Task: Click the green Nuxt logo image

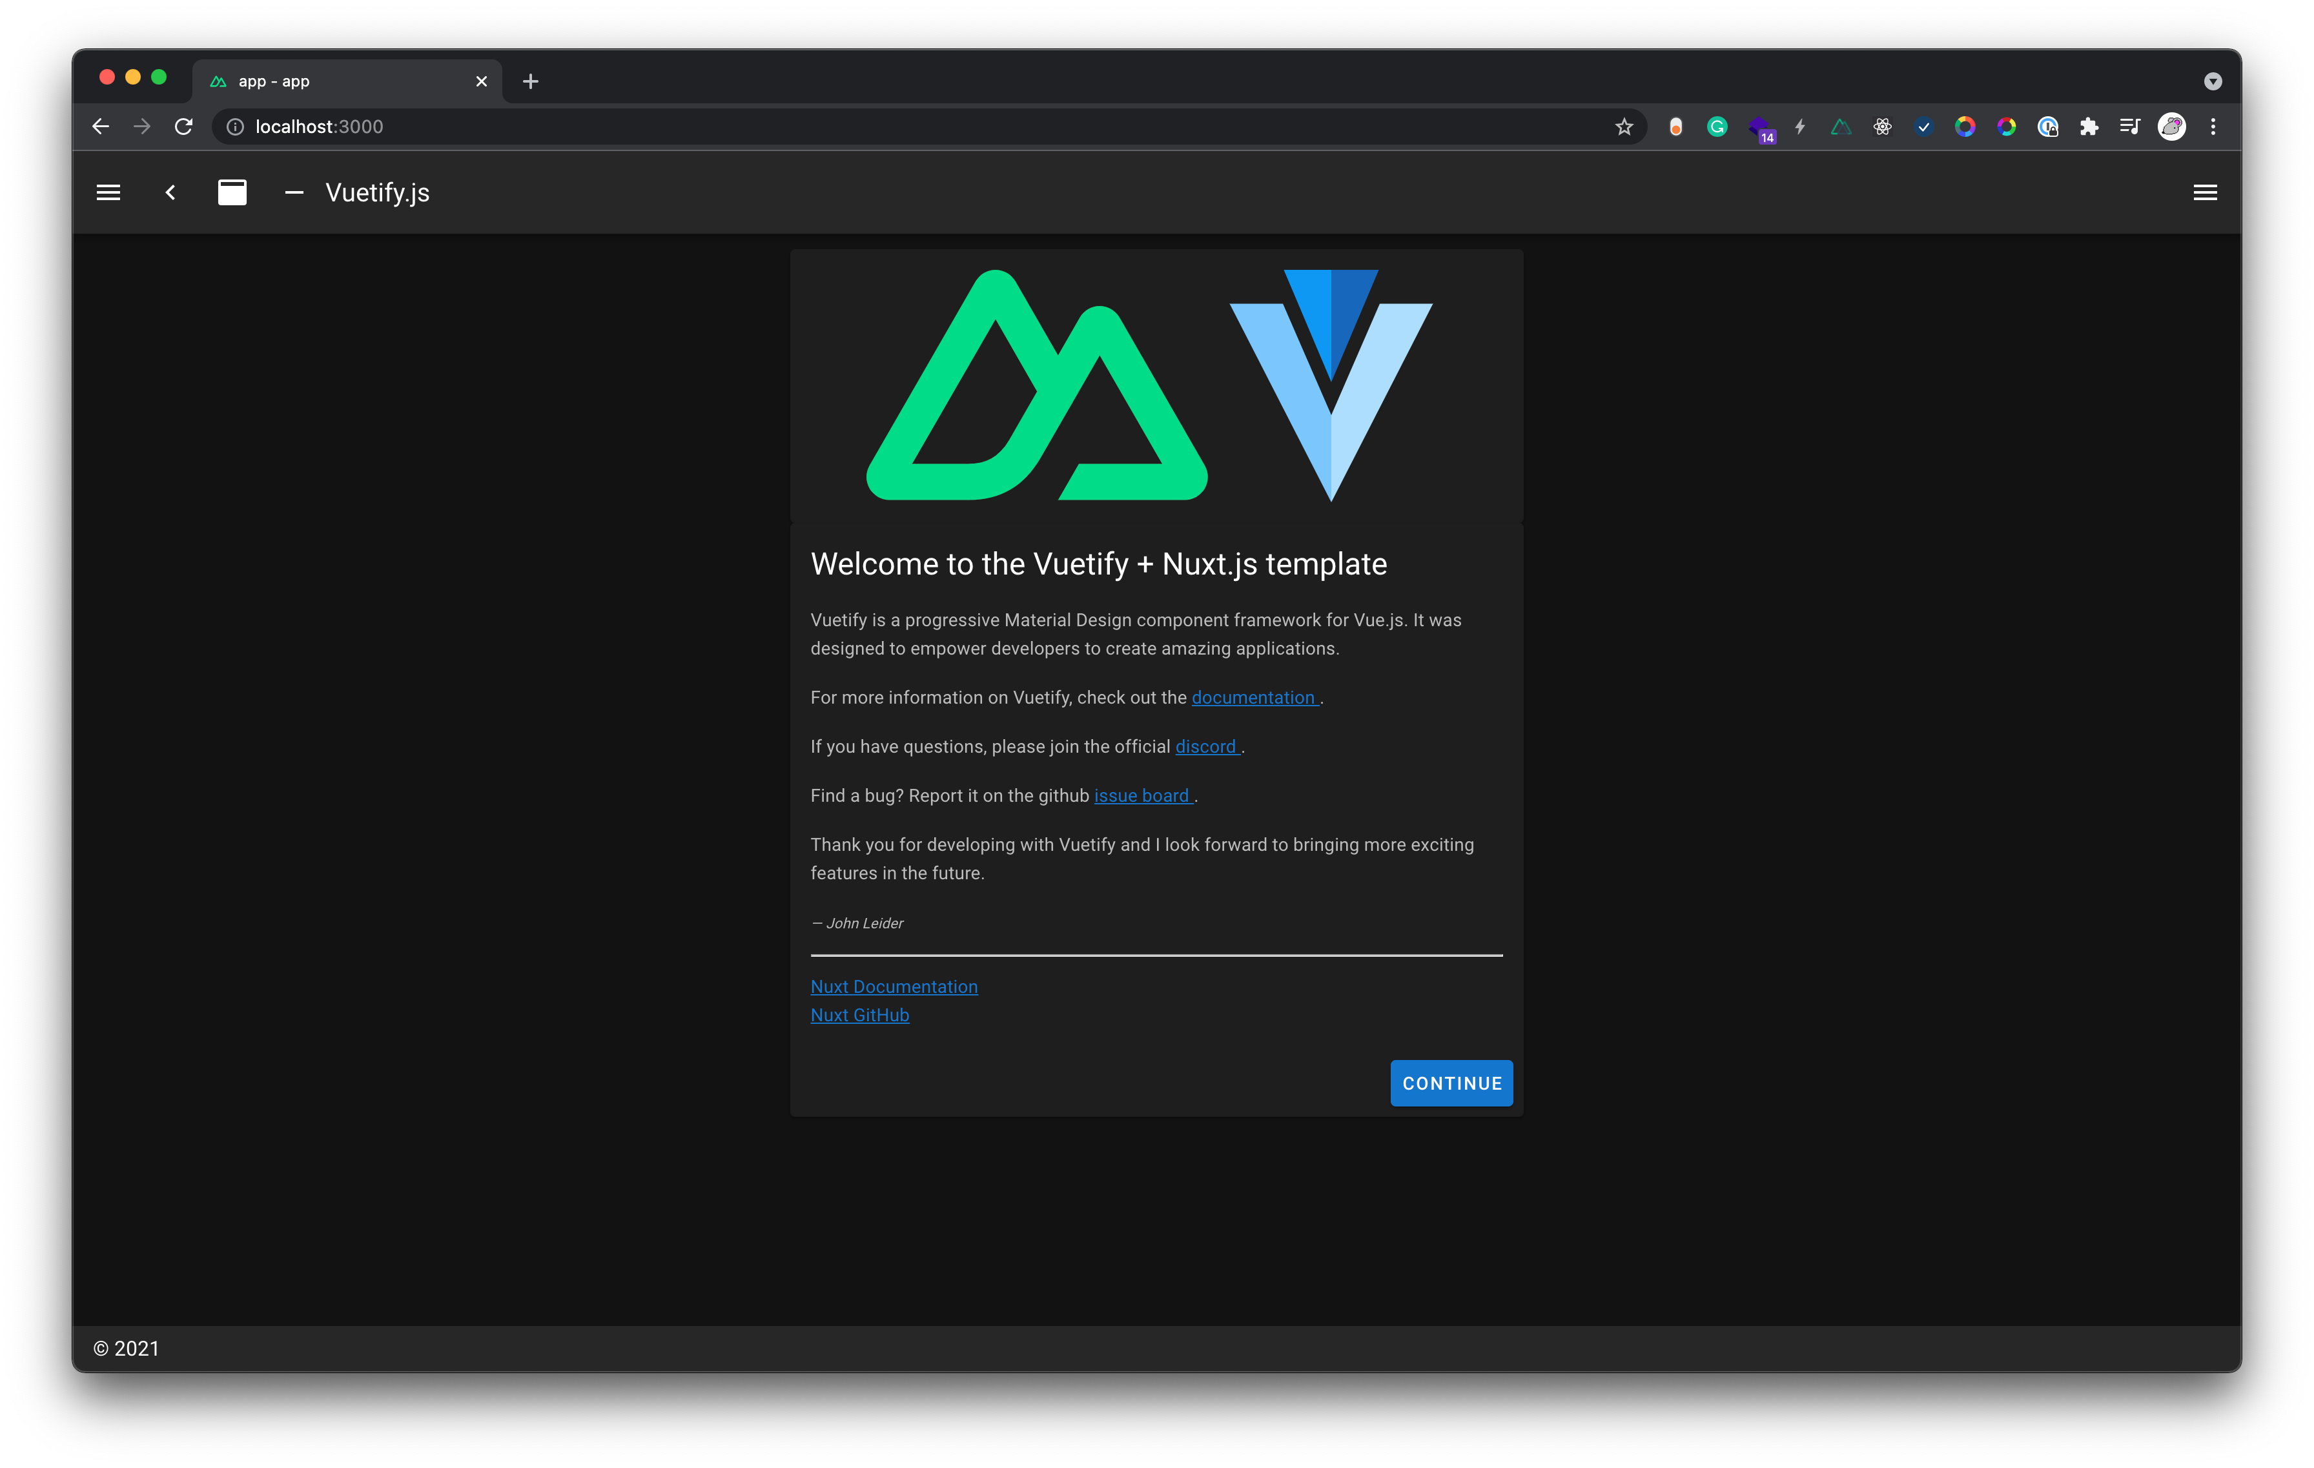Action: (1037, 385)
